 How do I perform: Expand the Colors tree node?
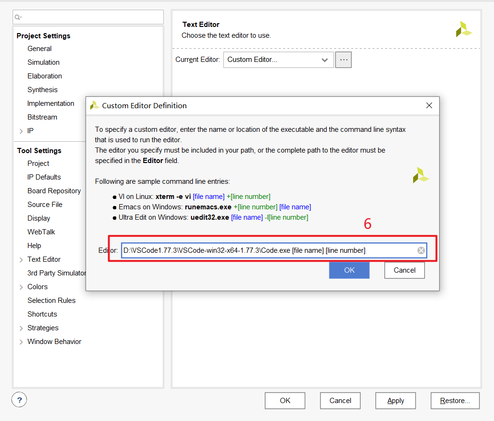coord(21,287)
